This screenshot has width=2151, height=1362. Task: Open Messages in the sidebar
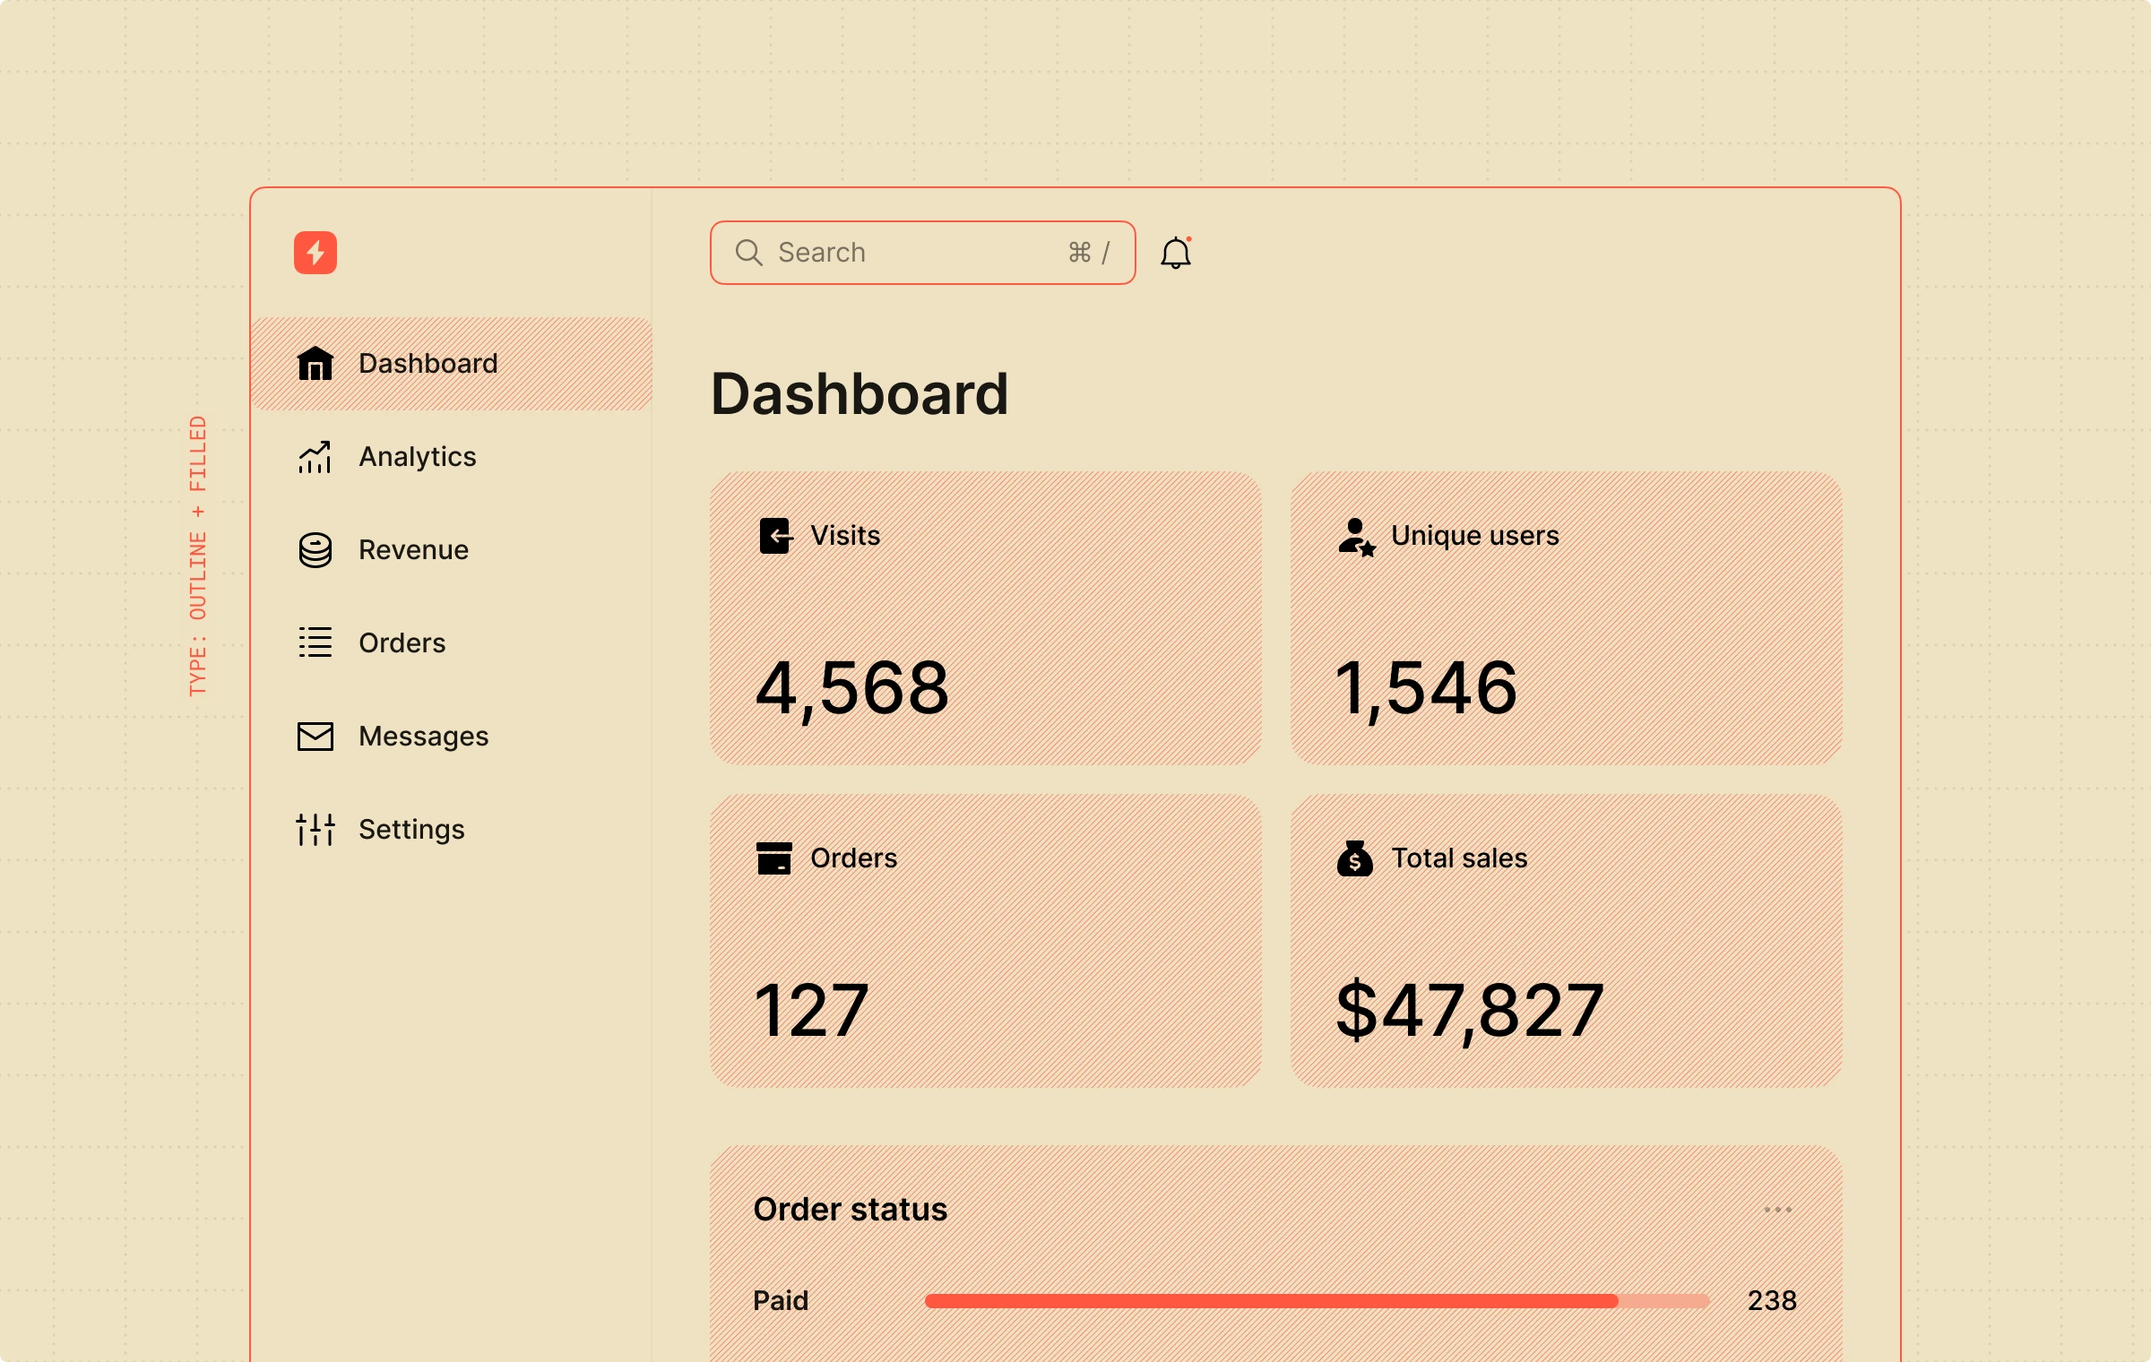pos(452,737)
